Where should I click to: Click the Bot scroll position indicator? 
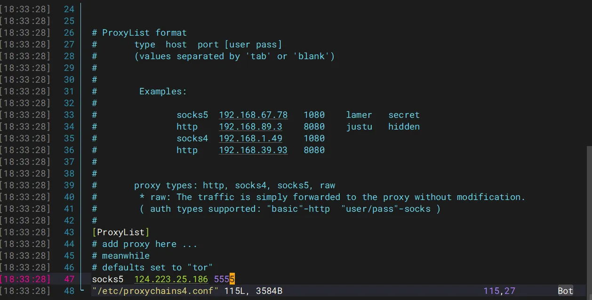tap(565, 291)
